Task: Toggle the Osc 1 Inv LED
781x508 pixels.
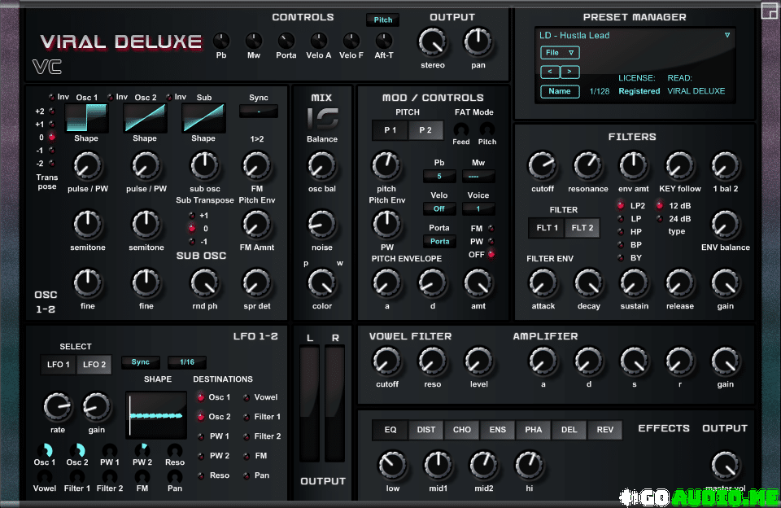Action: click(51, 97)
